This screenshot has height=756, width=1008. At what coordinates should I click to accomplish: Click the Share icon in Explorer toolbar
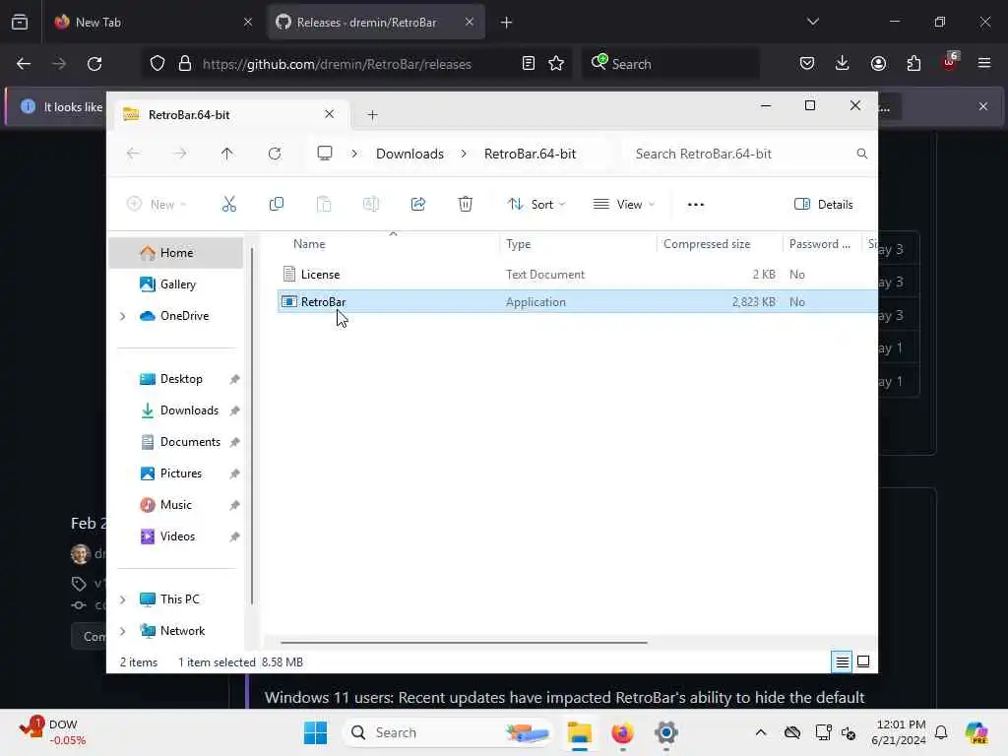417,205
